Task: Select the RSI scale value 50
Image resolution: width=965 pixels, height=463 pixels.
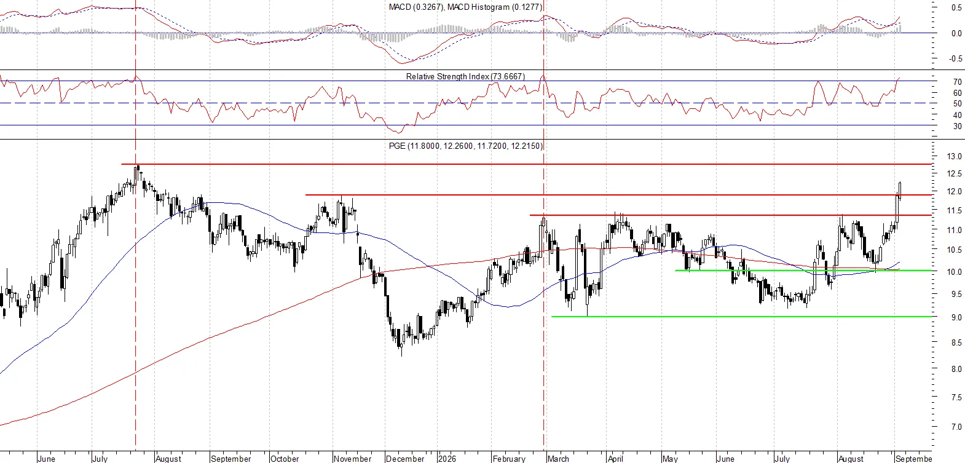Action: 957,104
